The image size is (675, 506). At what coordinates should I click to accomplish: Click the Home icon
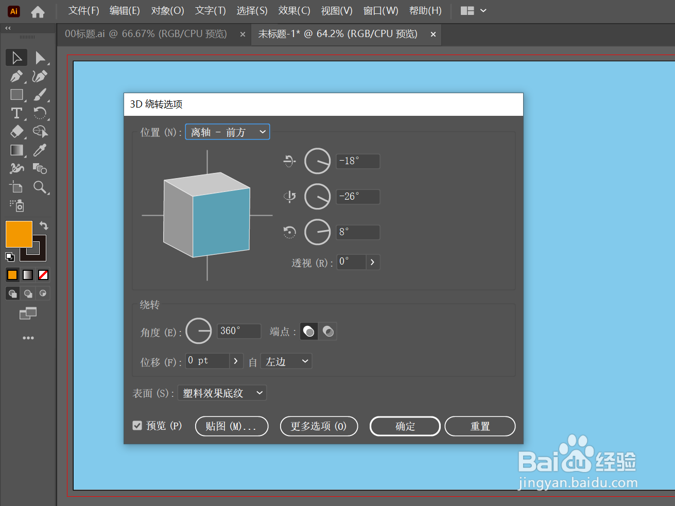tap(38, 11)
